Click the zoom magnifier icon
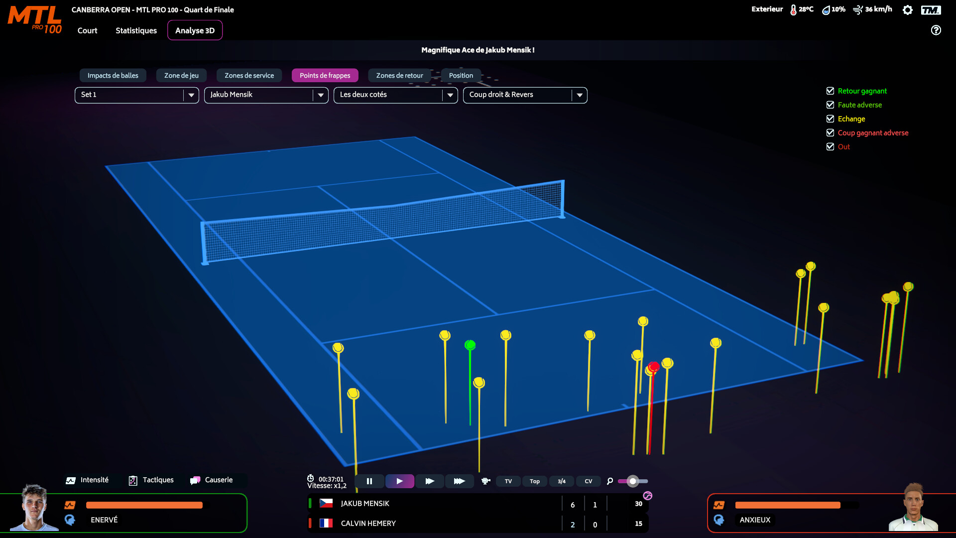The image size is (956, 538). click(610, 481)
